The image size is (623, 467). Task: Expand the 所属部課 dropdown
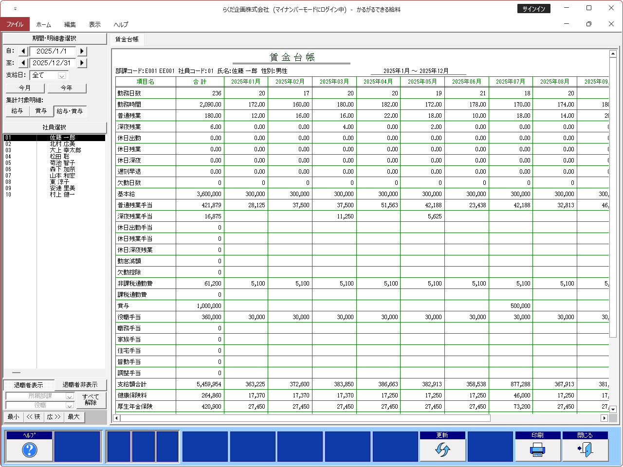(x=69, y=396)
